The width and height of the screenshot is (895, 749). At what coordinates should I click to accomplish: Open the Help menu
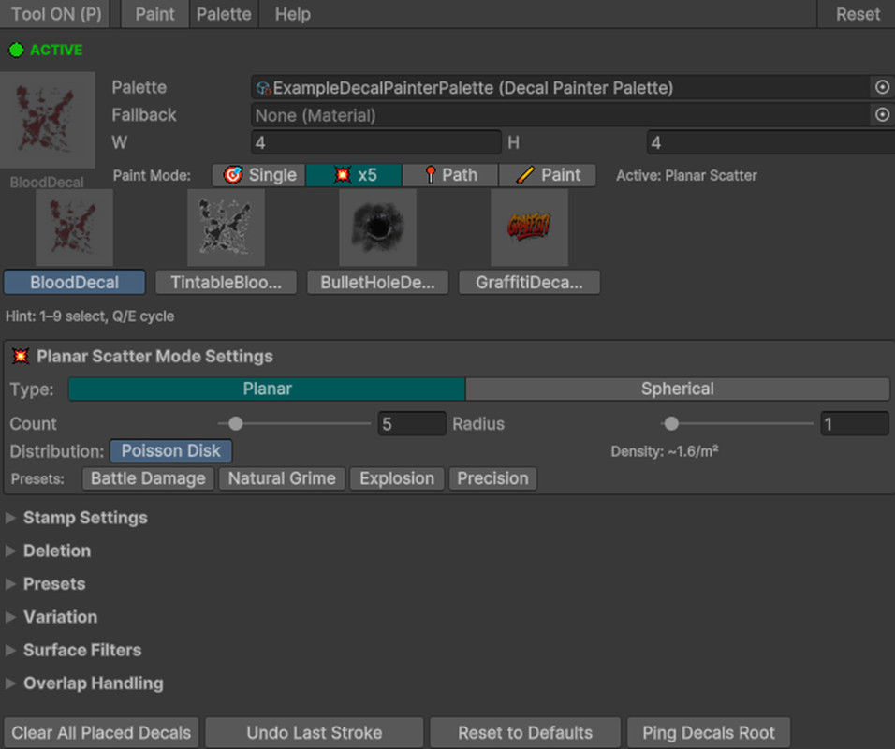pyautogui.click(x=292, y=14)
